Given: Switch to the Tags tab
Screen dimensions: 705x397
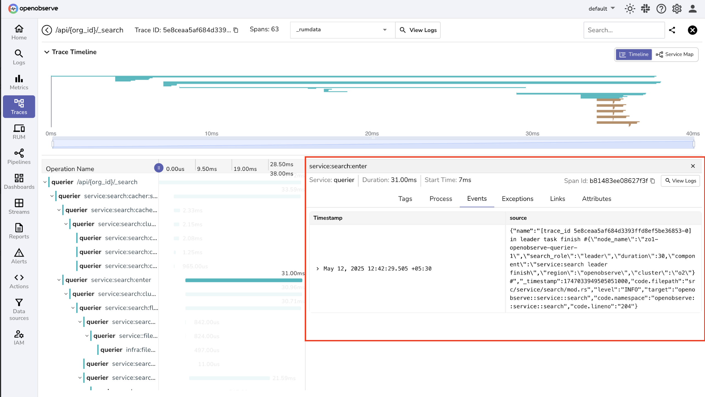Looking at the screenshot, I should pyautogui.click(x=405, y=199).
